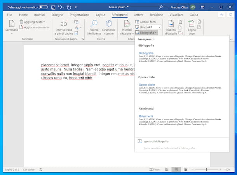Switch to Web Layout view icon
This screenshot has height=175, width=237.
(186, 170)
